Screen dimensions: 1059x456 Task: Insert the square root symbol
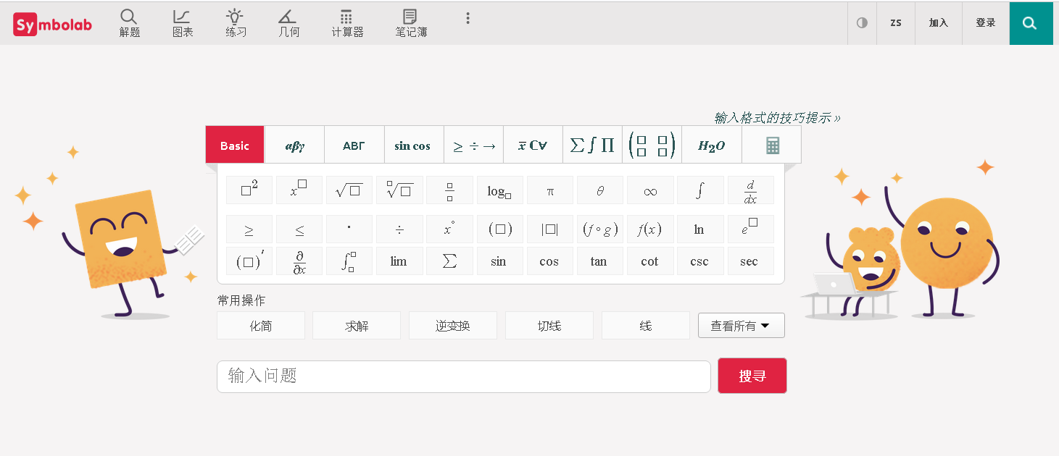pos(349,191)
